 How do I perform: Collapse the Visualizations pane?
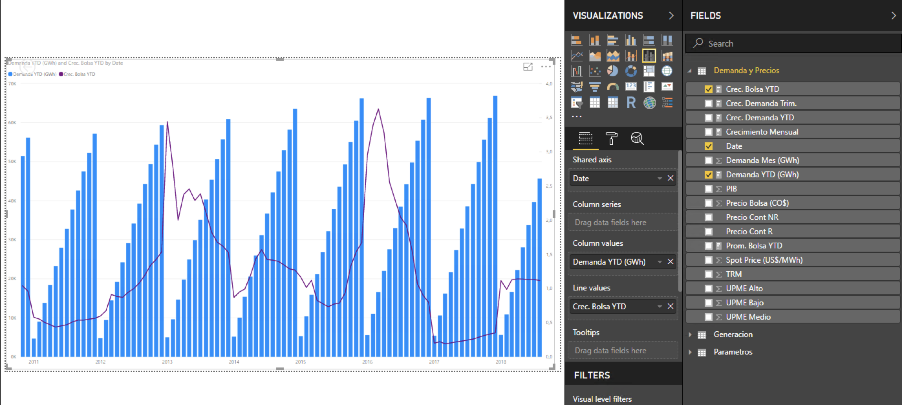671,16
